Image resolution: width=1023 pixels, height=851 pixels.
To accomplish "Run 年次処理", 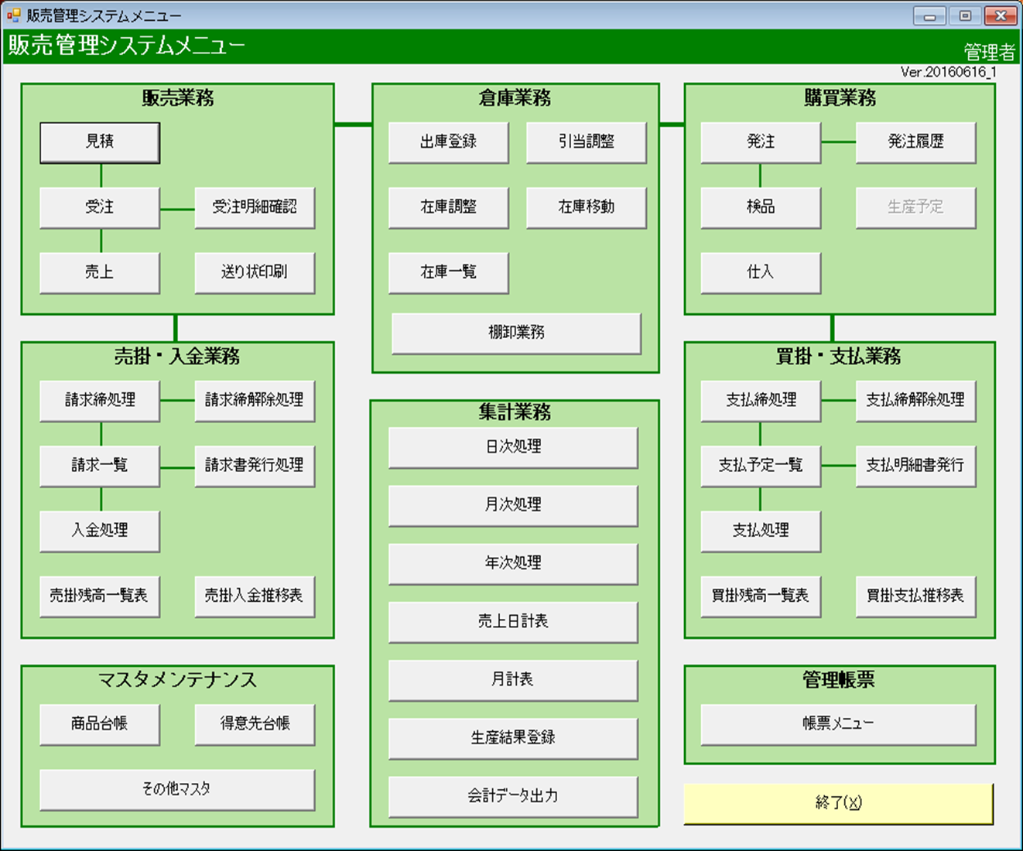I will pos(513,563).
